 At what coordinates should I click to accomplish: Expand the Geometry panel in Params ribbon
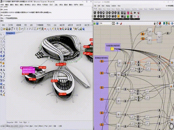(x=102, y=19)
